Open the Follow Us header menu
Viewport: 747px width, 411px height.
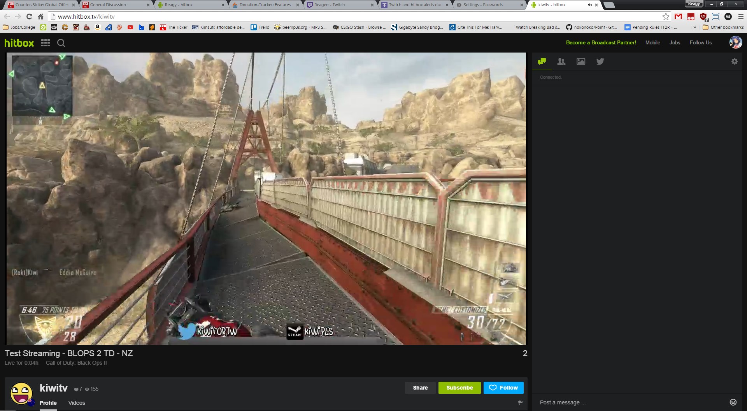pyautogui.click(x=700, y=42)
